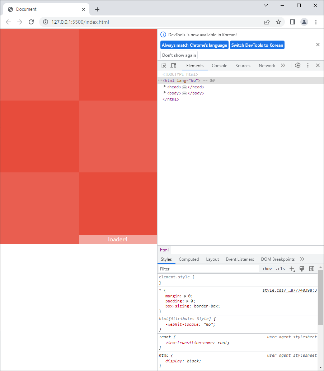The image size is (324, 371).
Task: Open tab search chevron in title bar
Action: [x=266, y=5]
